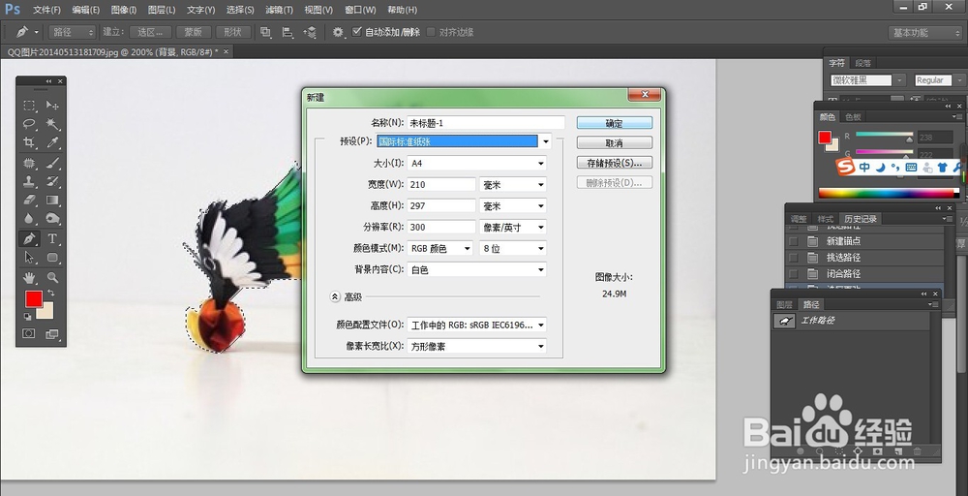Viewport: 968px width, 496px height.
Task: Select the Zoom magnifier tool
Action: [x=52, y=277]
